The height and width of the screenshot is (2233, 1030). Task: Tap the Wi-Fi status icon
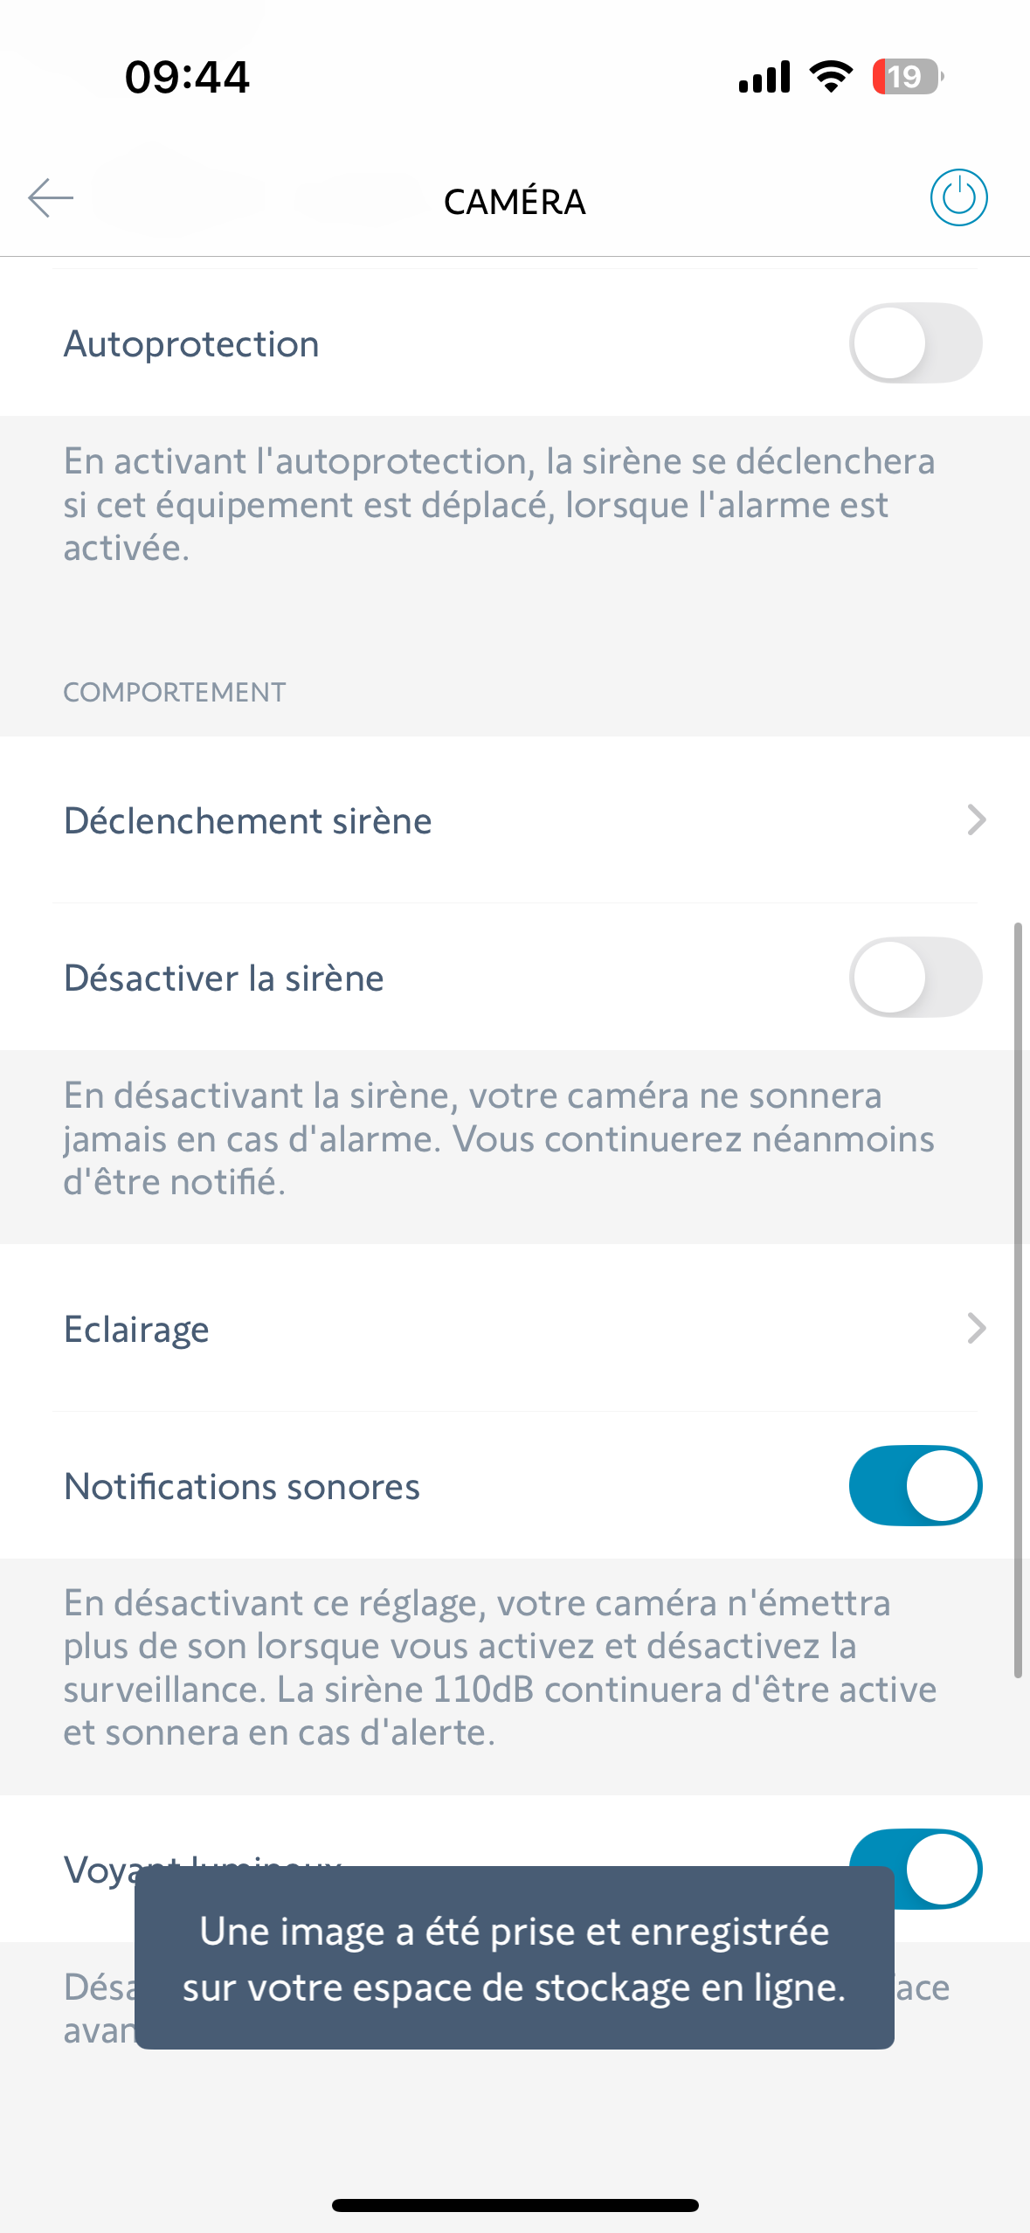point(831,77)
